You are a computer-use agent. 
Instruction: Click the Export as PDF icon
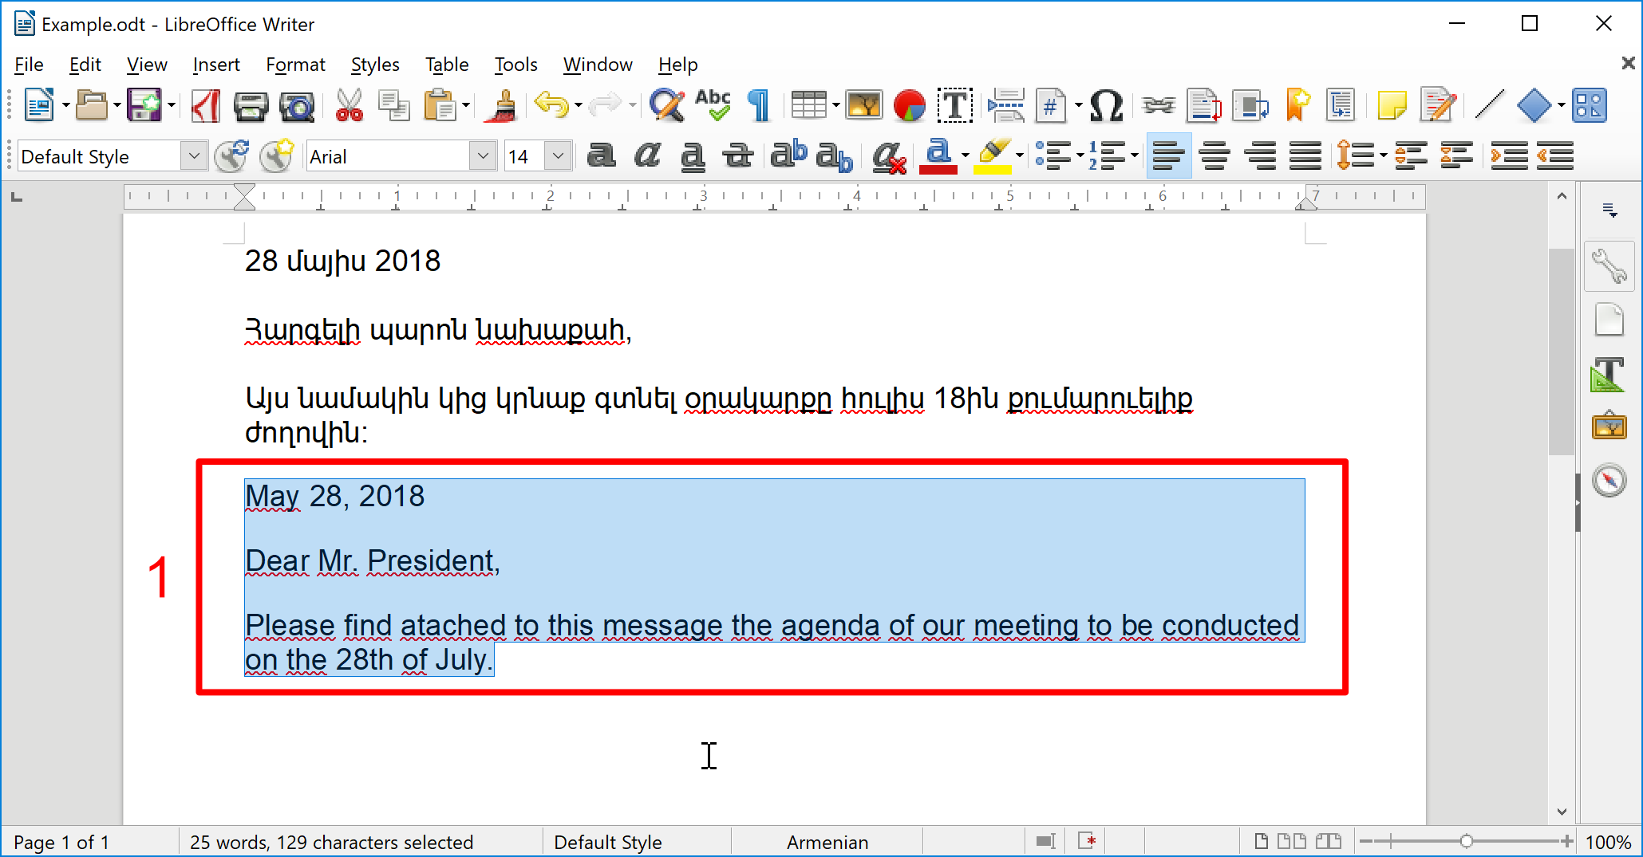point(206,106)
